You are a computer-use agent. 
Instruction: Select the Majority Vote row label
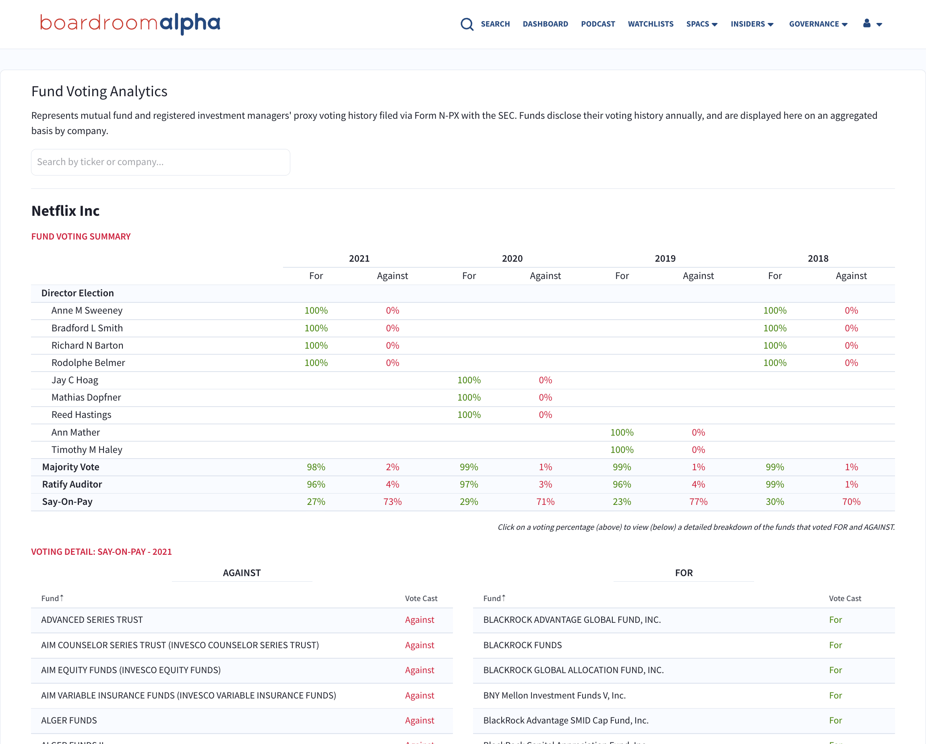coord(70,467)
